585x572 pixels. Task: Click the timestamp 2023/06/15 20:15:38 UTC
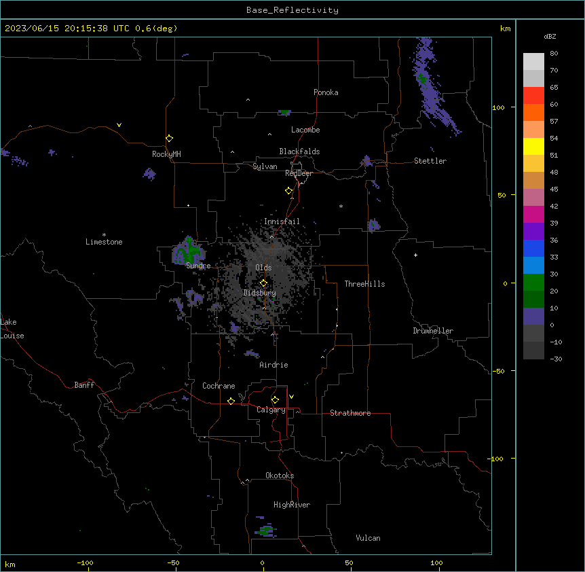coord(67,29)
